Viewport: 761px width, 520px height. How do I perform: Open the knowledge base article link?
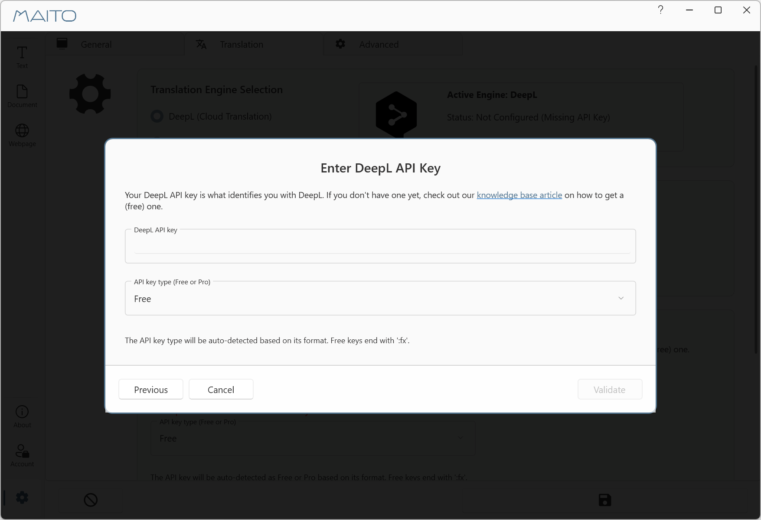(x=519, y=195)
